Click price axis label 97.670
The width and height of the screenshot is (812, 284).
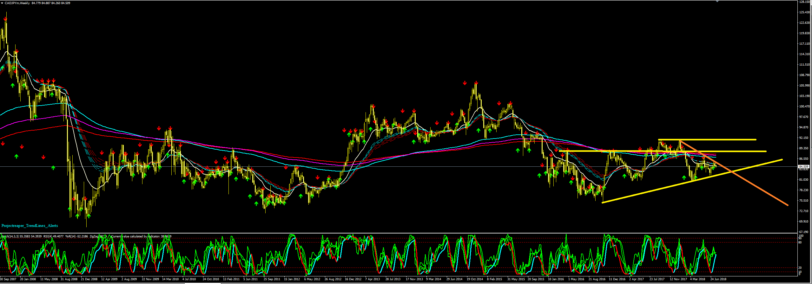click(x=804, y=117)
